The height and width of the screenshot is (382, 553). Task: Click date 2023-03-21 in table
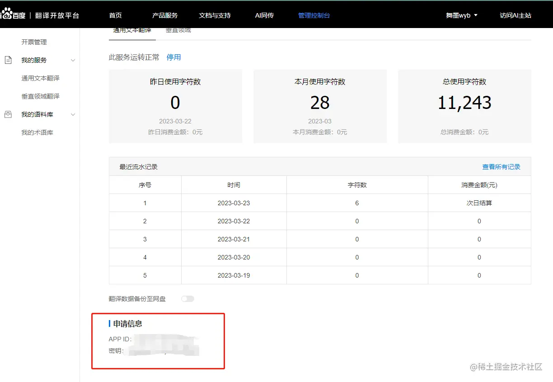(x=234, y=239)
